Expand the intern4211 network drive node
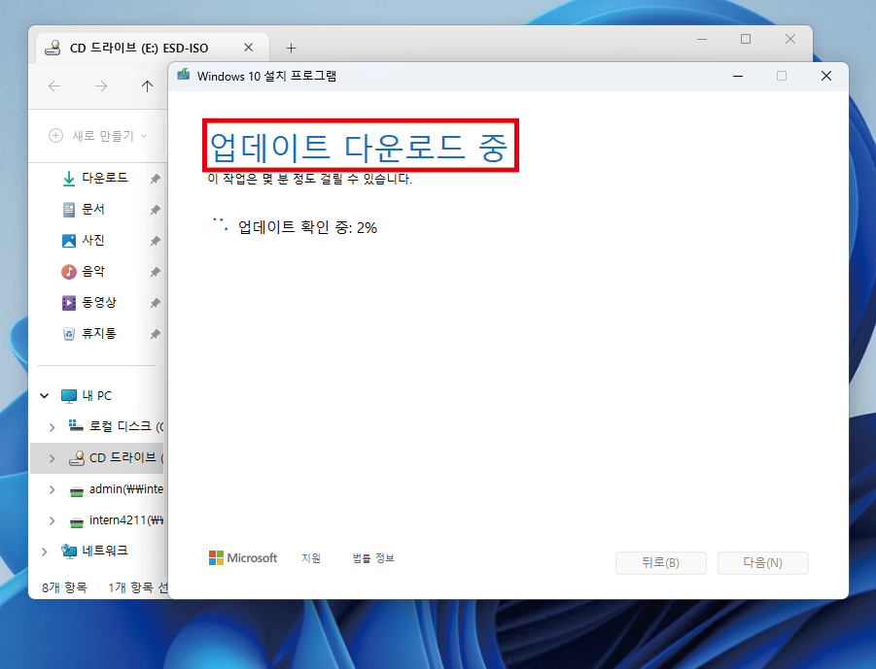The image size is (876, 669). click(x=52, y=521)
